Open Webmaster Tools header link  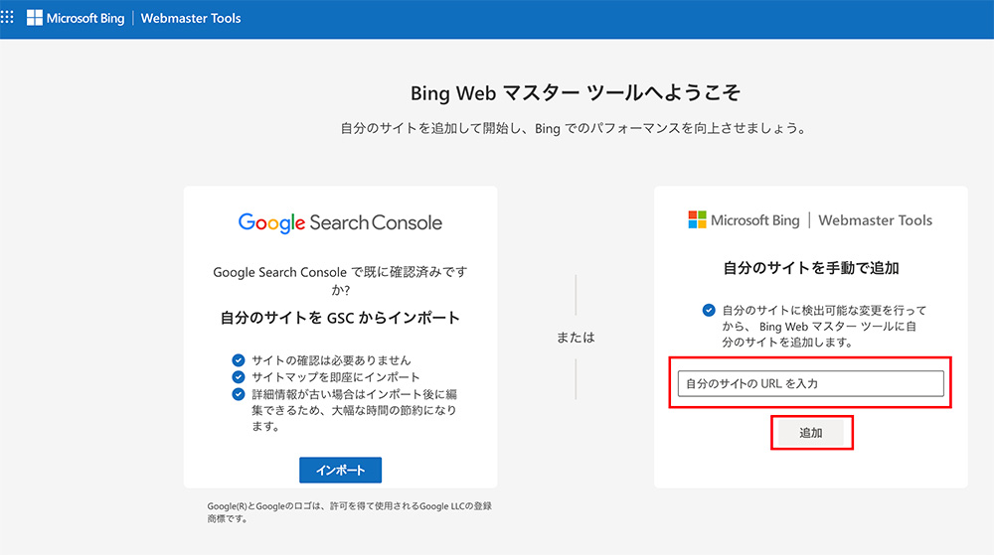coord(191,18)
